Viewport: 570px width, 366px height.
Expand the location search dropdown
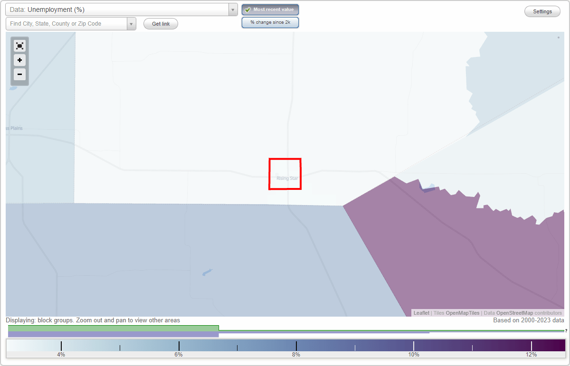[131, 23]
